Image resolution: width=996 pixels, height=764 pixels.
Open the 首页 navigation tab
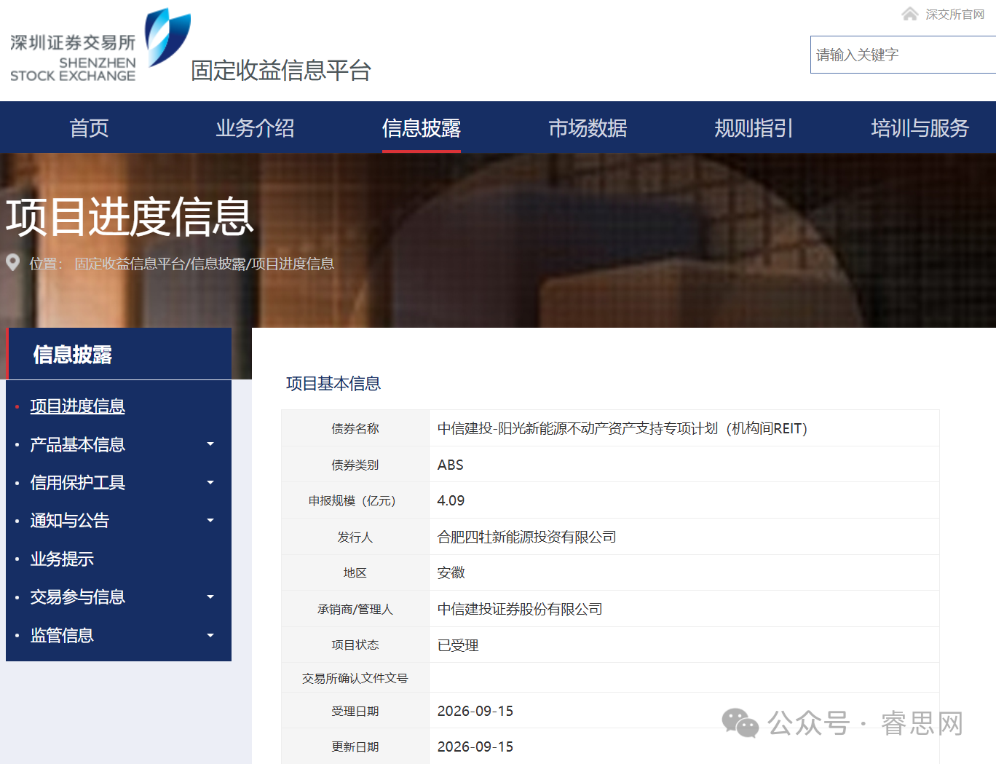(89, 128)
